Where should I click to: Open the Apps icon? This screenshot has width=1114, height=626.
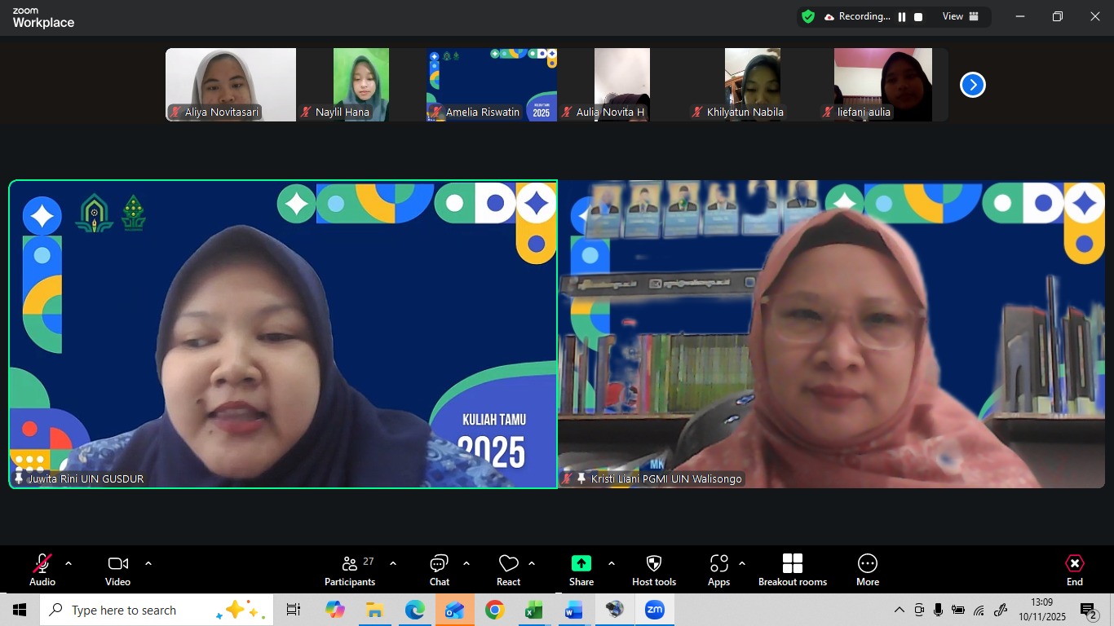718,569
